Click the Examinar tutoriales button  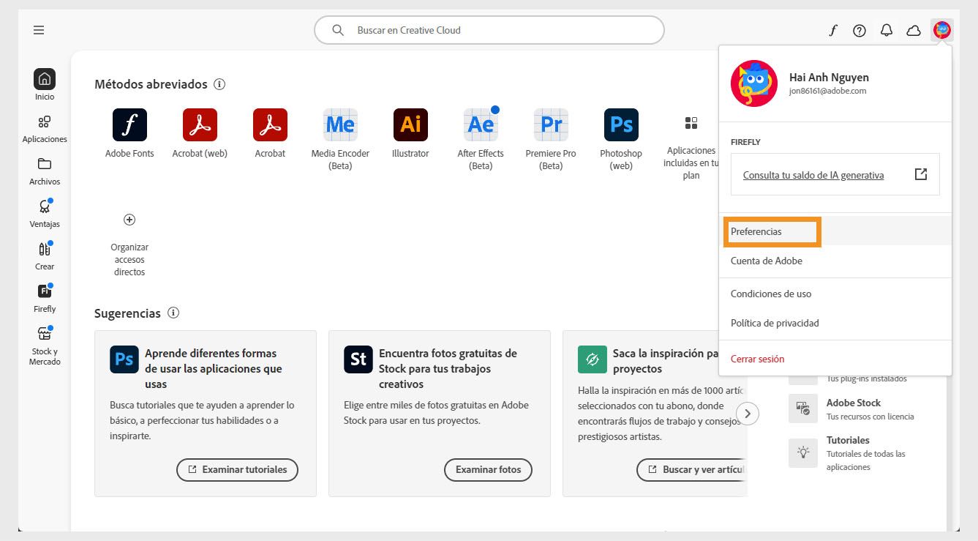pyautogui.click(x=237, y=469)
